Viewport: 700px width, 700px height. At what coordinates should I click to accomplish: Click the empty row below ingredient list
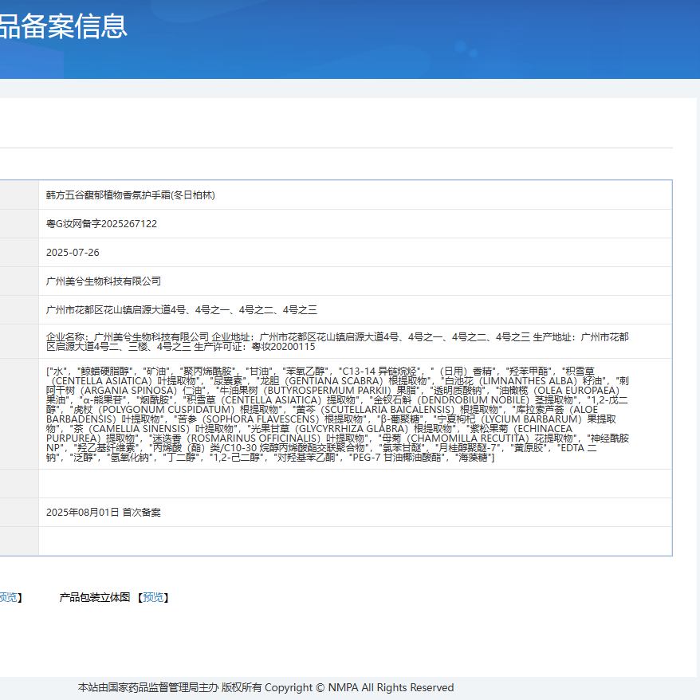tap(355, 483)
